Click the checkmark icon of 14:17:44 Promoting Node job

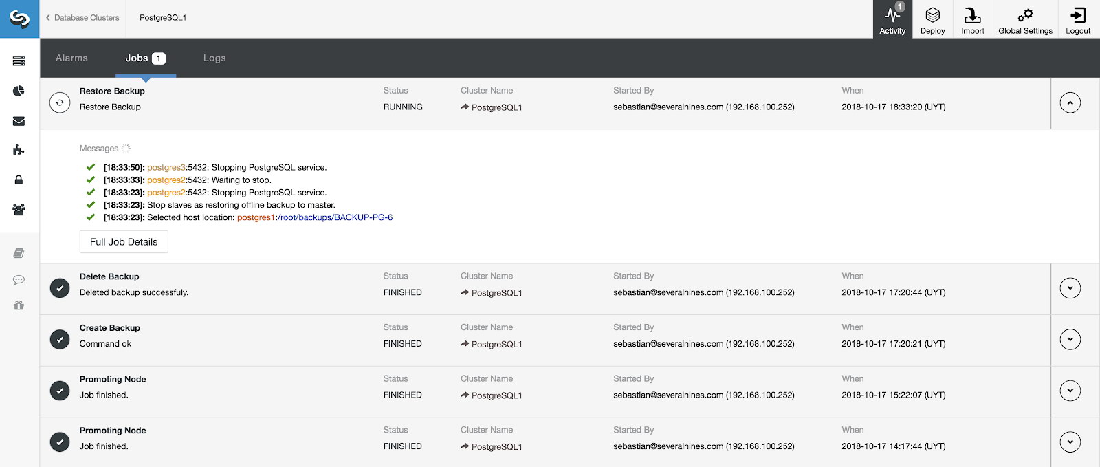pyautogui.click(x=60, y=442)
